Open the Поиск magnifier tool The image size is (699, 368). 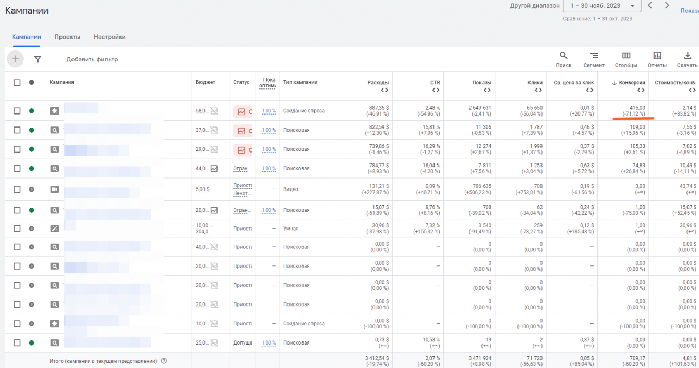pyautogui.click(x=563, y=59)
